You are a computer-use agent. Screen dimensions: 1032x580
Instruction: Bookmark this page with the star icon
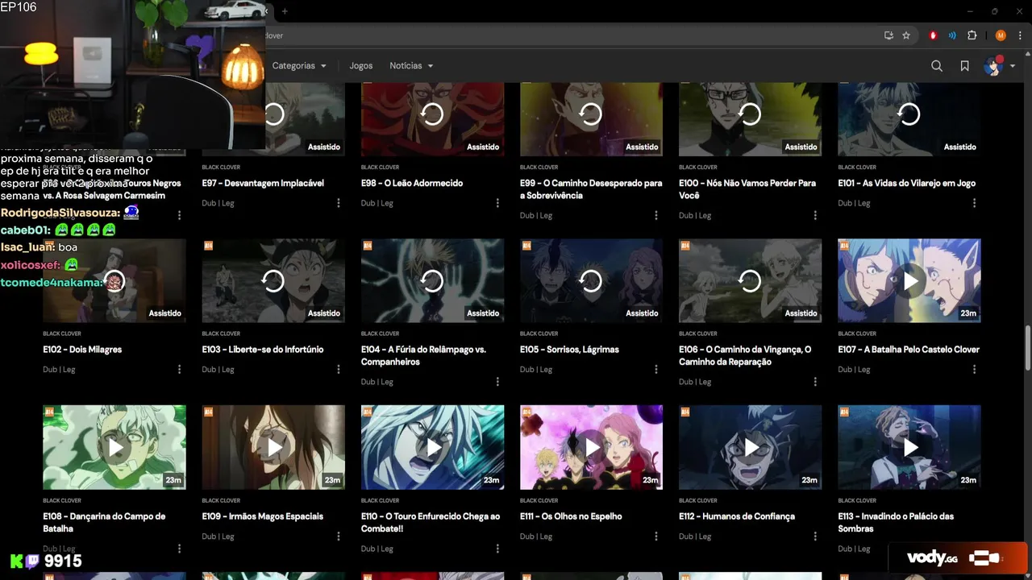click(906, 35)
